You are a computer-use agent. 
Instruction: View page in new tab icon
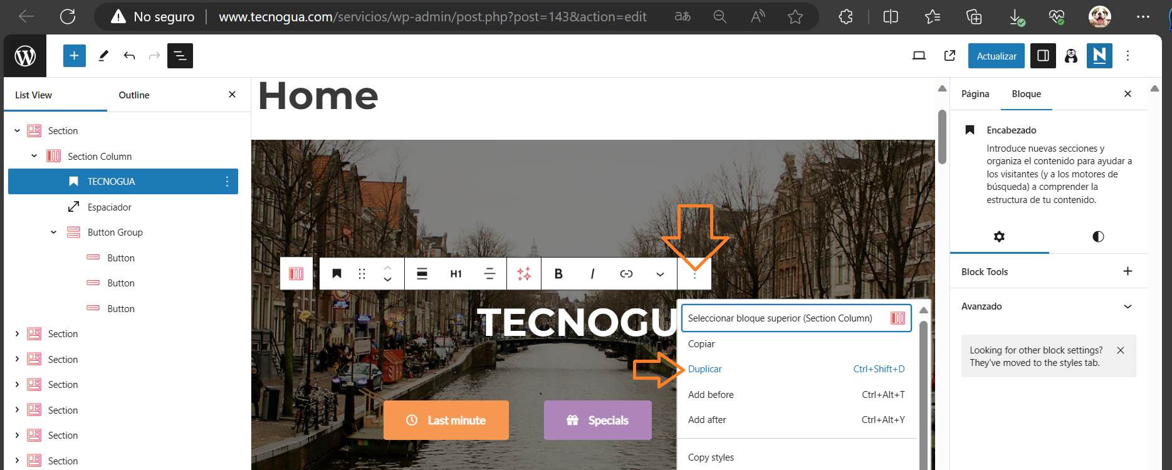950,56
